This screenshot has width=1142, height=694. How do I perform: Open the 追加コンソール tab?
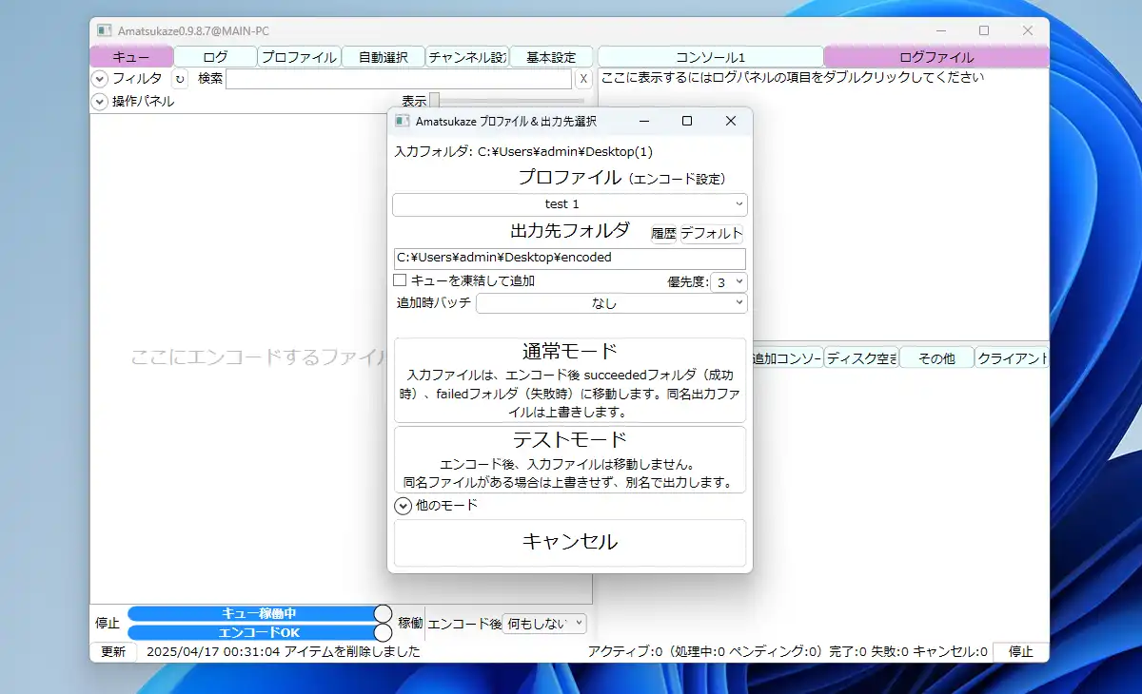787,358
